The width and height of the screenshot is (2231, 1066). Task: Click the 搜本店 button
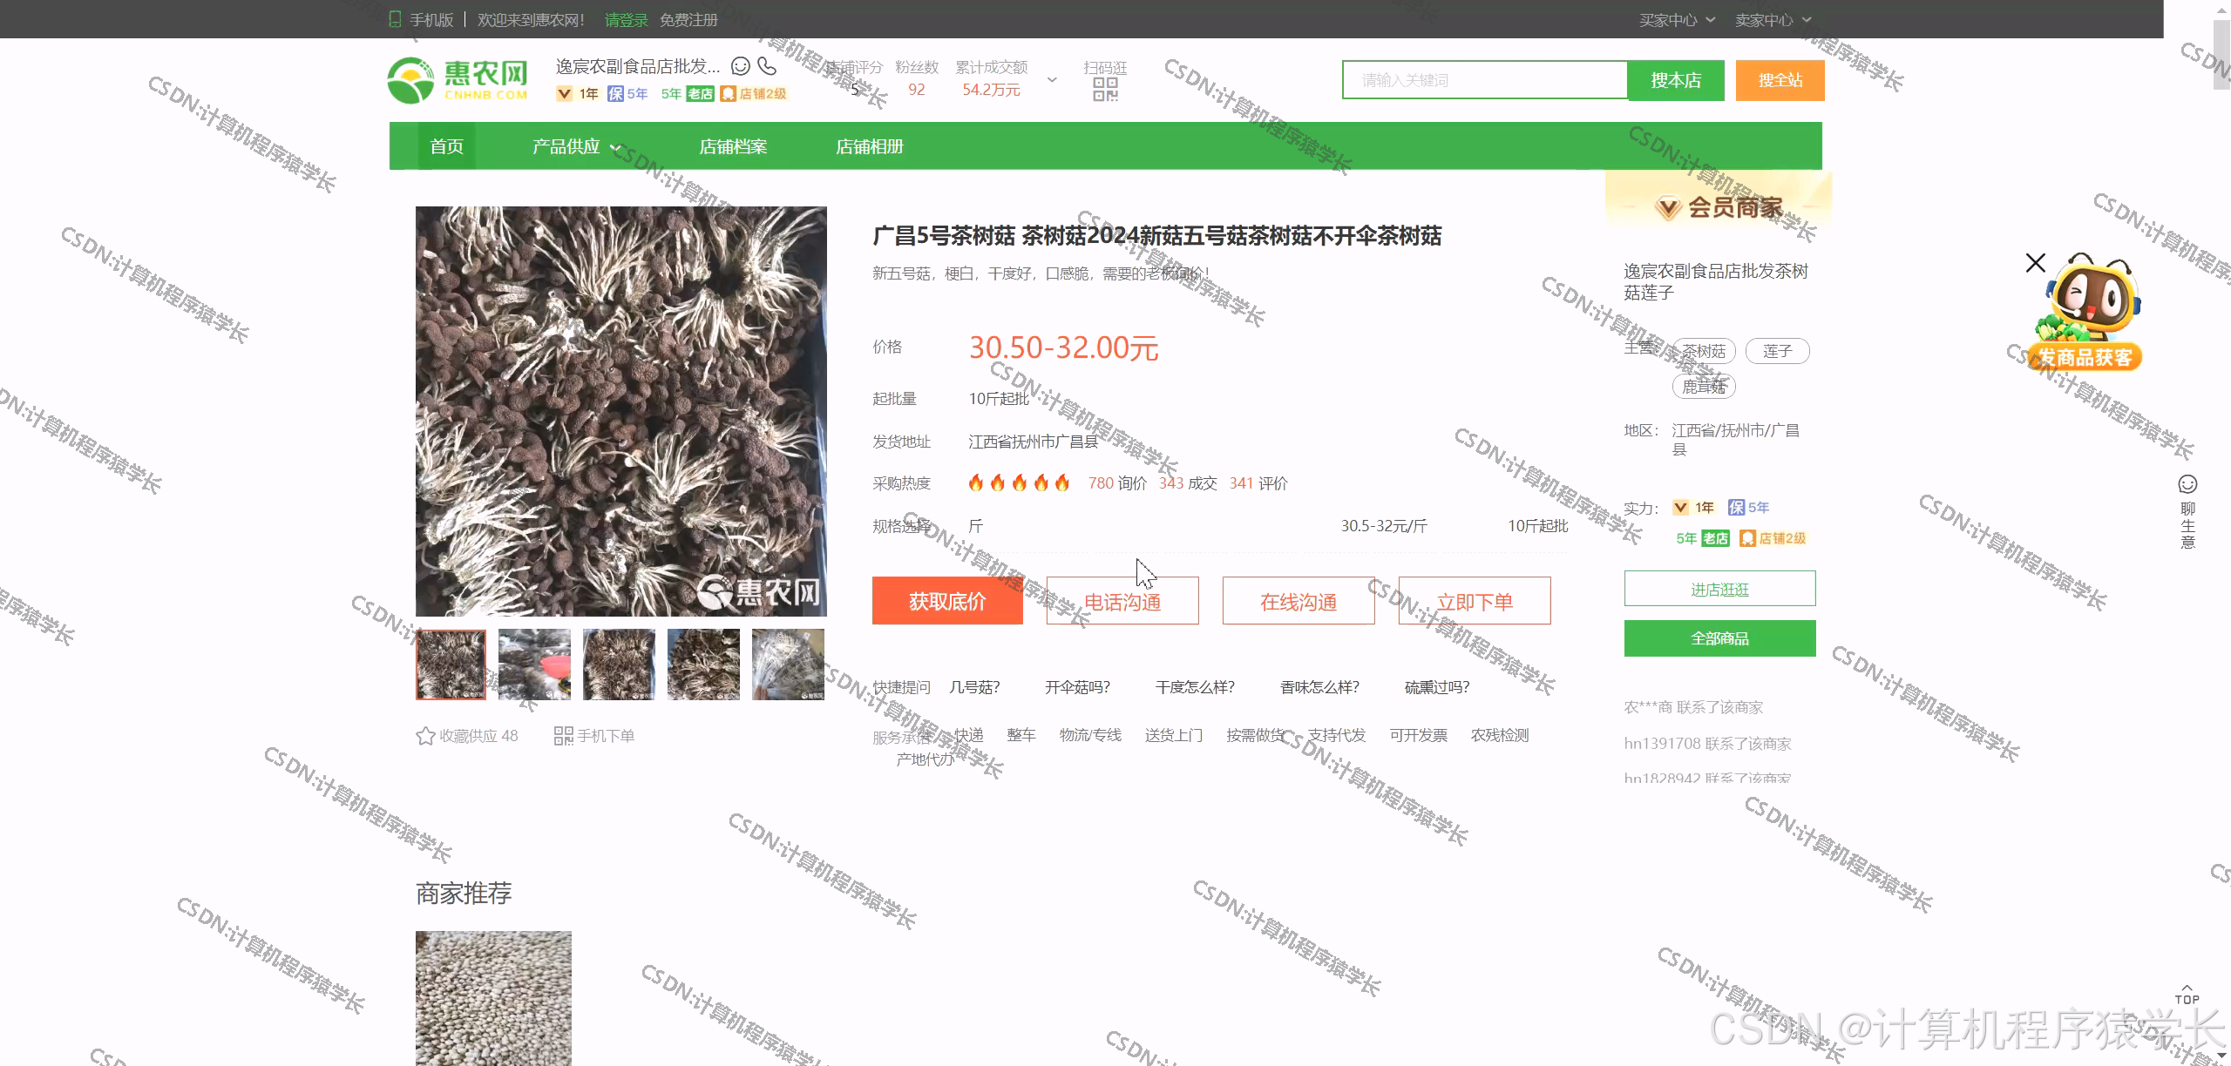1676,80
